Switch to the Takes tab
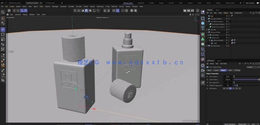Image resolution: width=260 pixels, height=125 pixels. click(217, 10)
